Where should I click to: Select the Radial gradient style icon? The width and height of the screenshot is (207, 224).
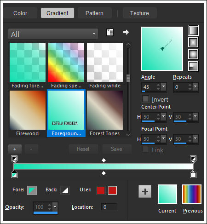193,66
